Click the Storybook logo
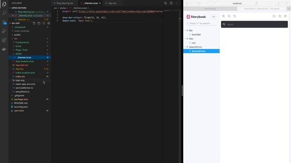291x163 pixels. pyautogui.click(x=196, y=17)
